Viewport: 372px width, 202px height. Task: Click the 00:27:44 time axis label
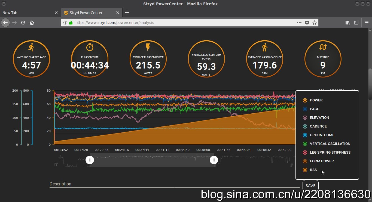point(142,150)
